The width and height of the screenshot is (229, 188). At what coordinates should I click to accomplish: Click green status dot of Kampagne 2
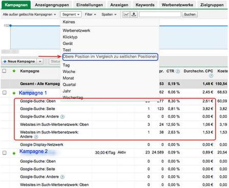14,153
